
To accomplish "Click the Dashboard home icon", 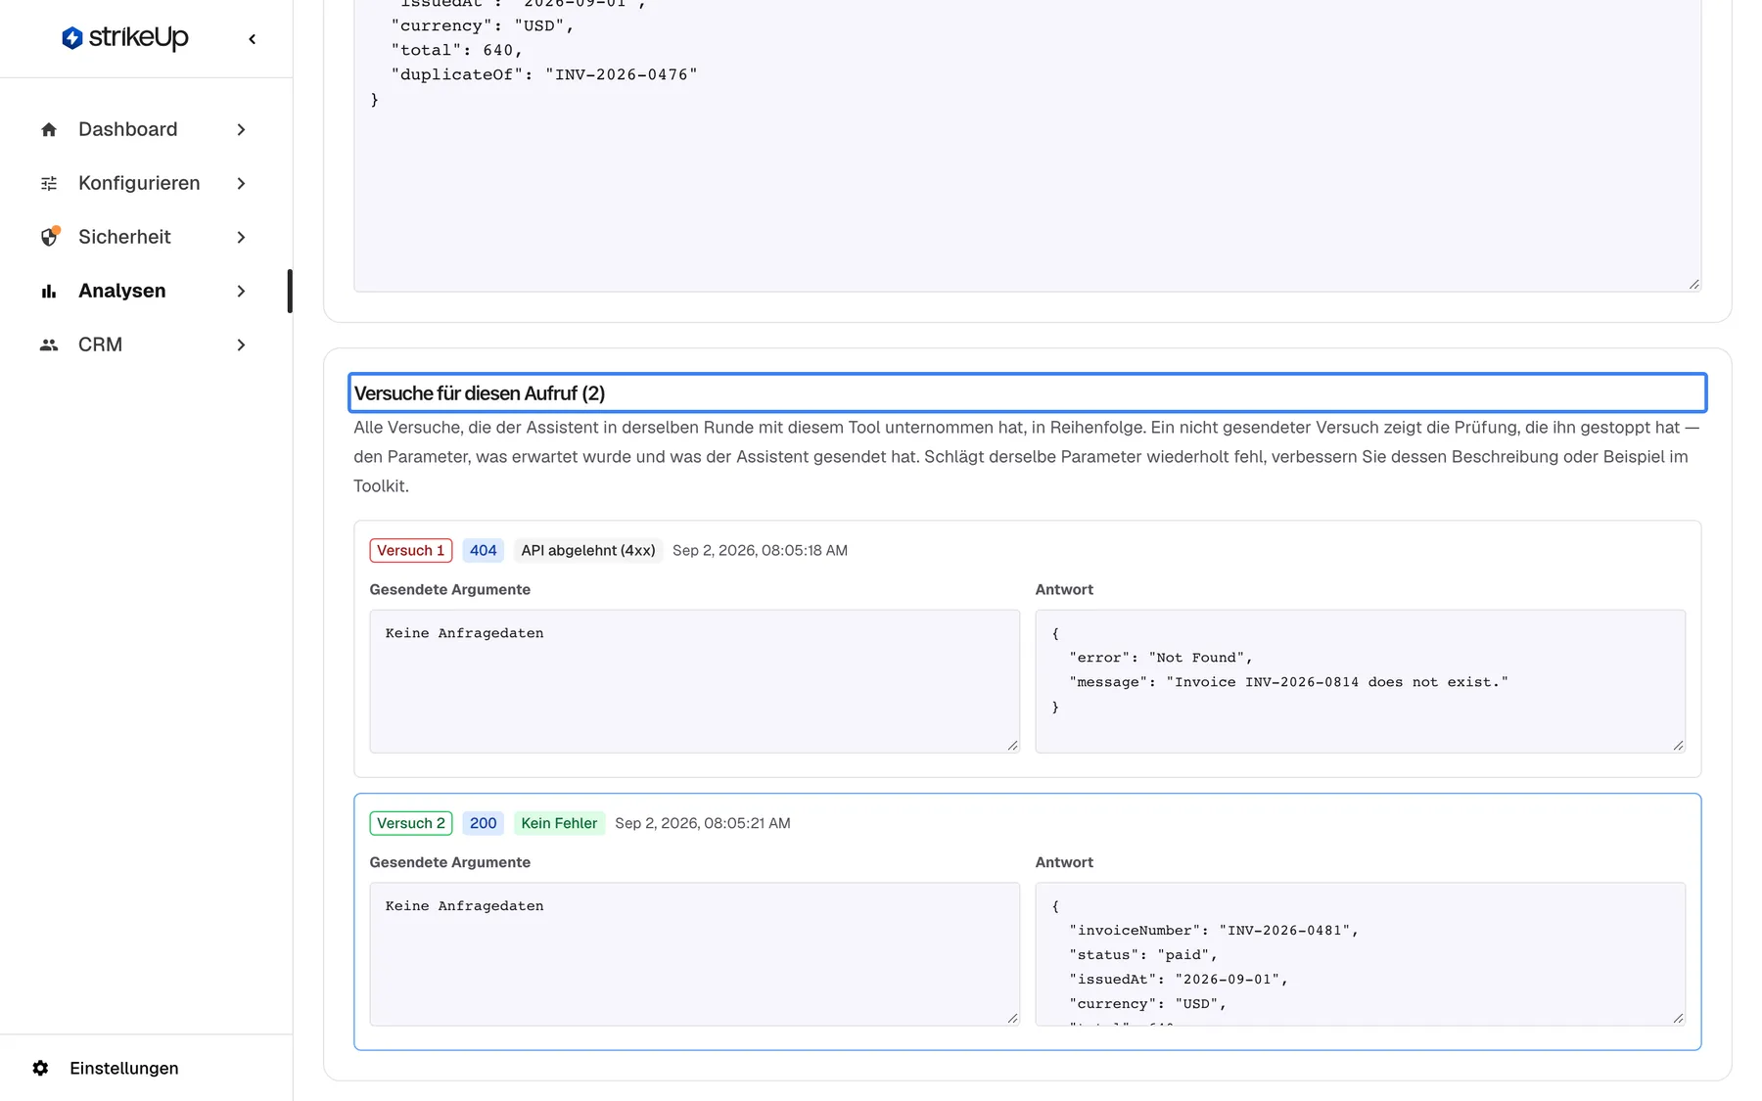I will pyautogui.click(x=49, y=129).
